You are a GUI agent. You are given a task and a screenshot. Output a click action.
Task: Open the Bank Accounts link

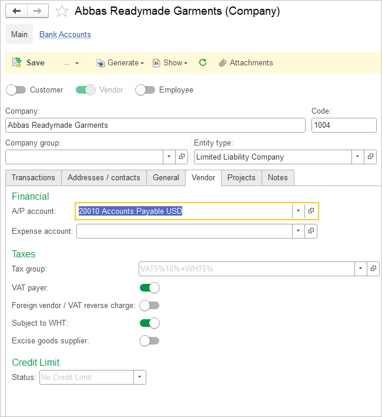[x=65, y=35]
